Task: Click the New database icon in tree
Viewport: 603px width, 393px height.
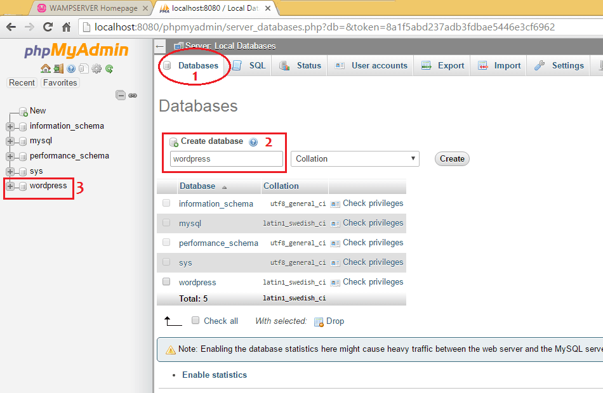Action: [x=23, y=112]
